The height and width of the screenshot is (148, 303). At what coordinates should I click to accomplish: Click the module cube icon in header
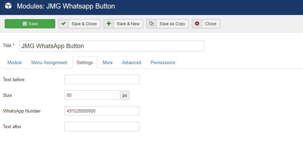click(8, 6)
